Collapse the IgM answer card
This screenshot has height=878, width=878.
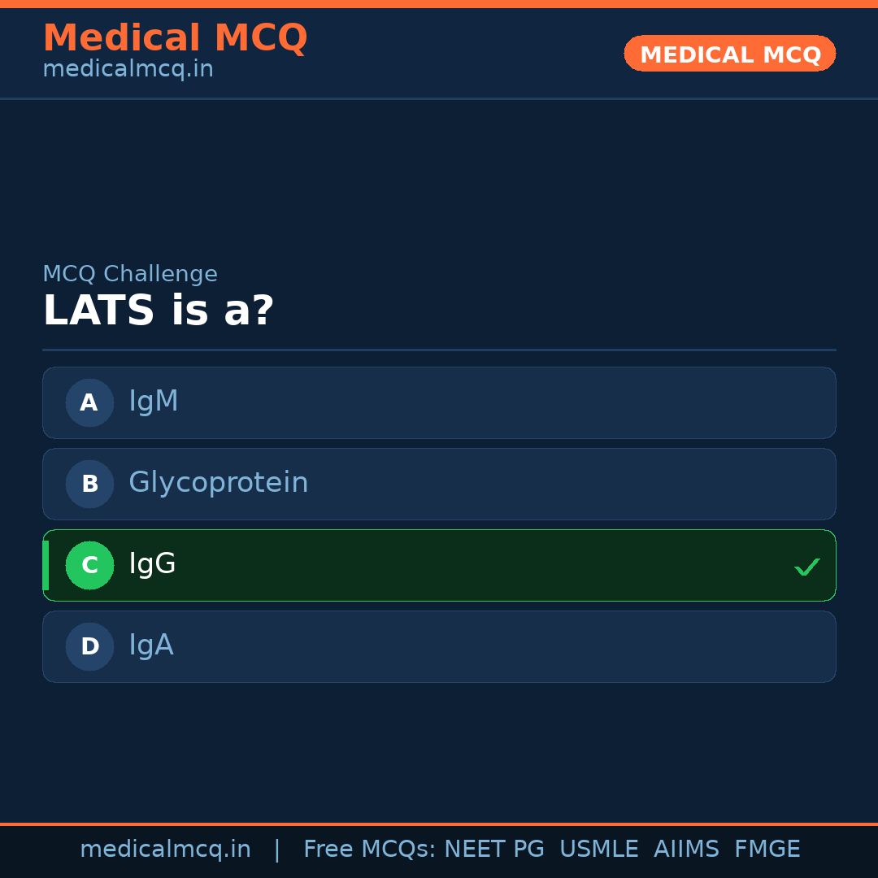pyautogui.click(x=439, y=402)
